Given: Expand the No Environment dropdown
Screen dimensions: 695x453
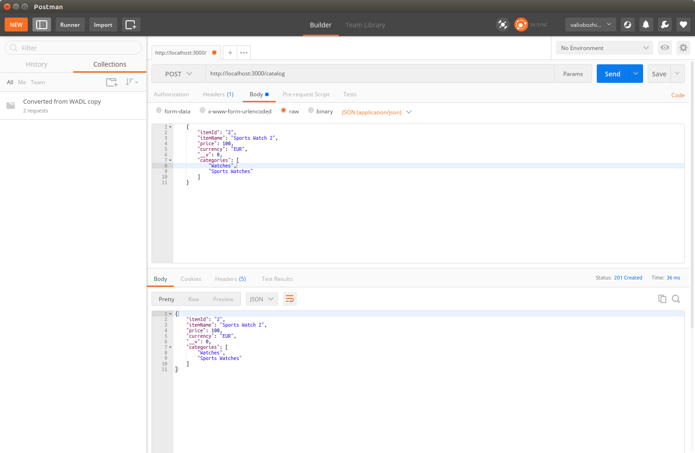Looking at the screenshot, I should click(x=604, y=48).
